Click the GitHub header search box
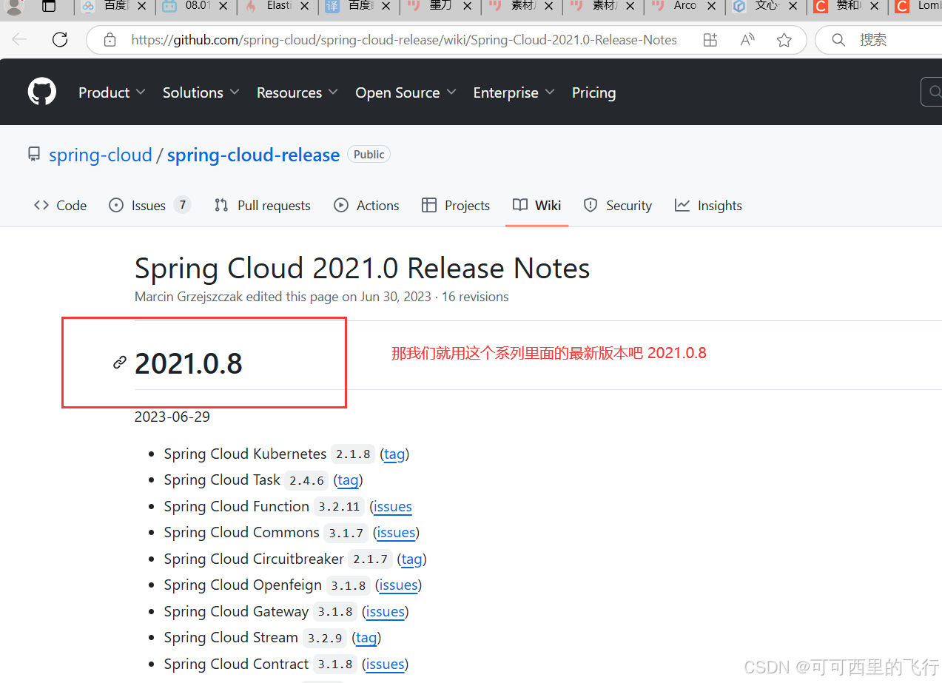 [931, 92]
